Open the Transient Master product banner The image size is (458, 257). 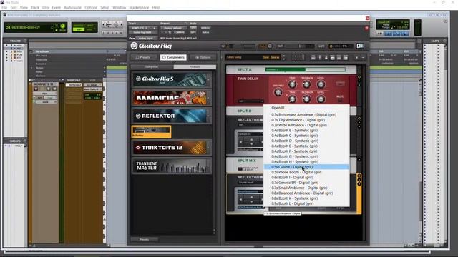click(x=172, y=166)
